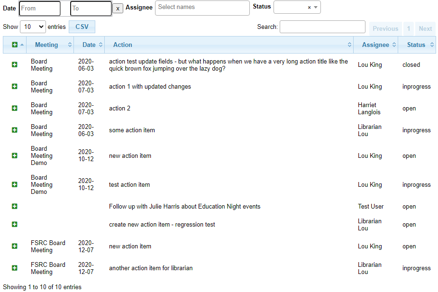438x292 pixels.
Task: Export table using the CSV button
Action: (82, 27)
